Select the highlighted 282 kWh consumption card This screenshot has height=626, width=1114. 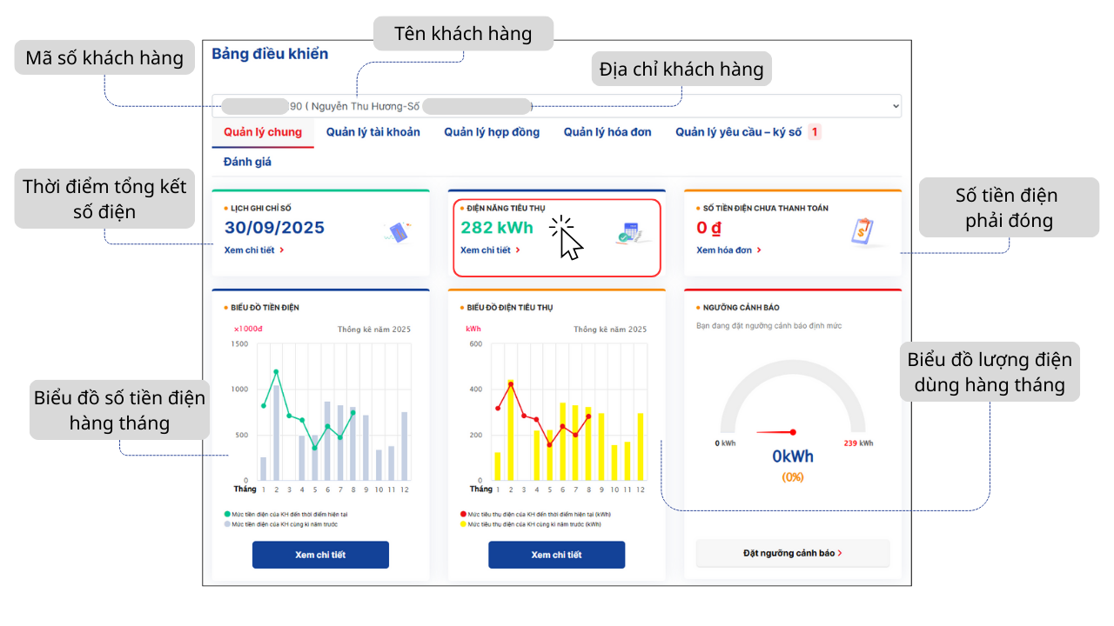tap(556, 236)
